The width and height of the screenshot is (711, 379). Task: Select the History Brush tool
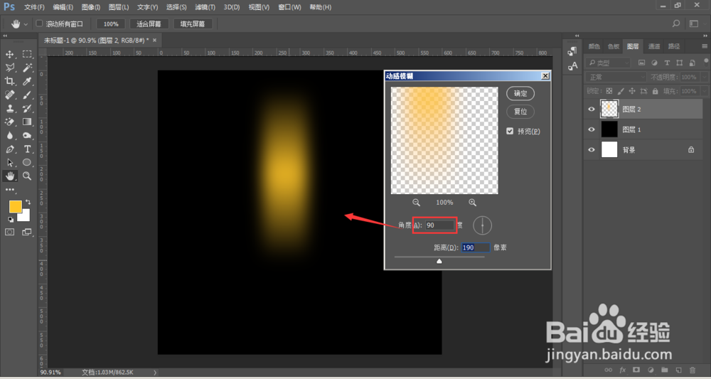coord(27,108)
